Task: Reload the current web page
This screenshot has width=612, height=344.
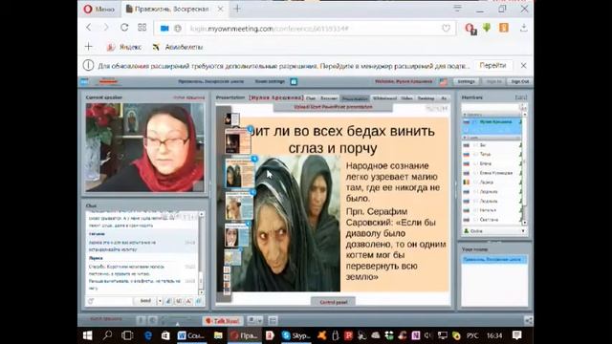Action: [124, 28]
